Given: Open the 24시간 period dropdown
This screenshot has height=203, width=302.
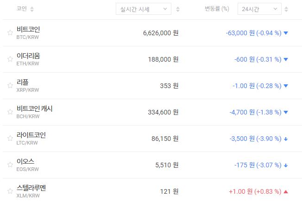Looking at the screenshot, I should 259,9.
